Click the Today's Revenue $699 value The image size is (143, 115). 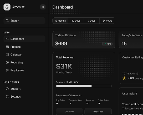pyautogui.click(x=61, y=43)
